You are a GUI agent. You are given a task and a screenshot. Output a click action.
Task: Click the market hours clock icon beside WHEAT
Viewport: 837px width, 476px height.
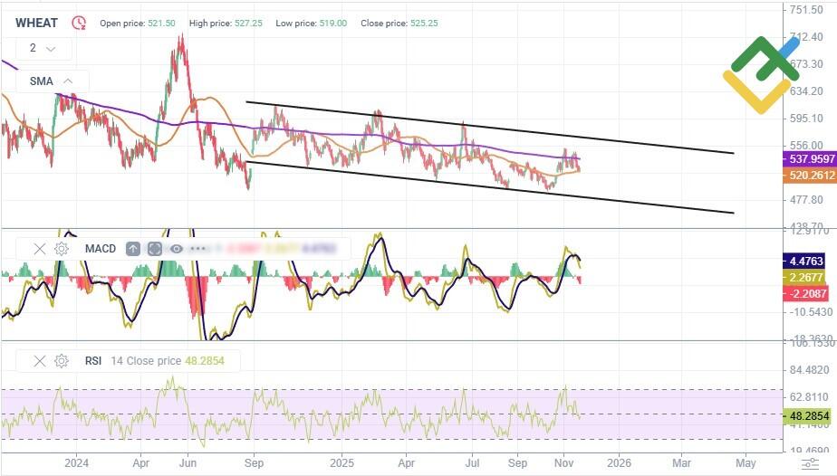pos(80,24)
